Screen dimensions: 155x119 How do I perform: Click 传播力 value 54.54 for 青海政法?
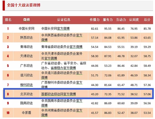coord(95,47)
